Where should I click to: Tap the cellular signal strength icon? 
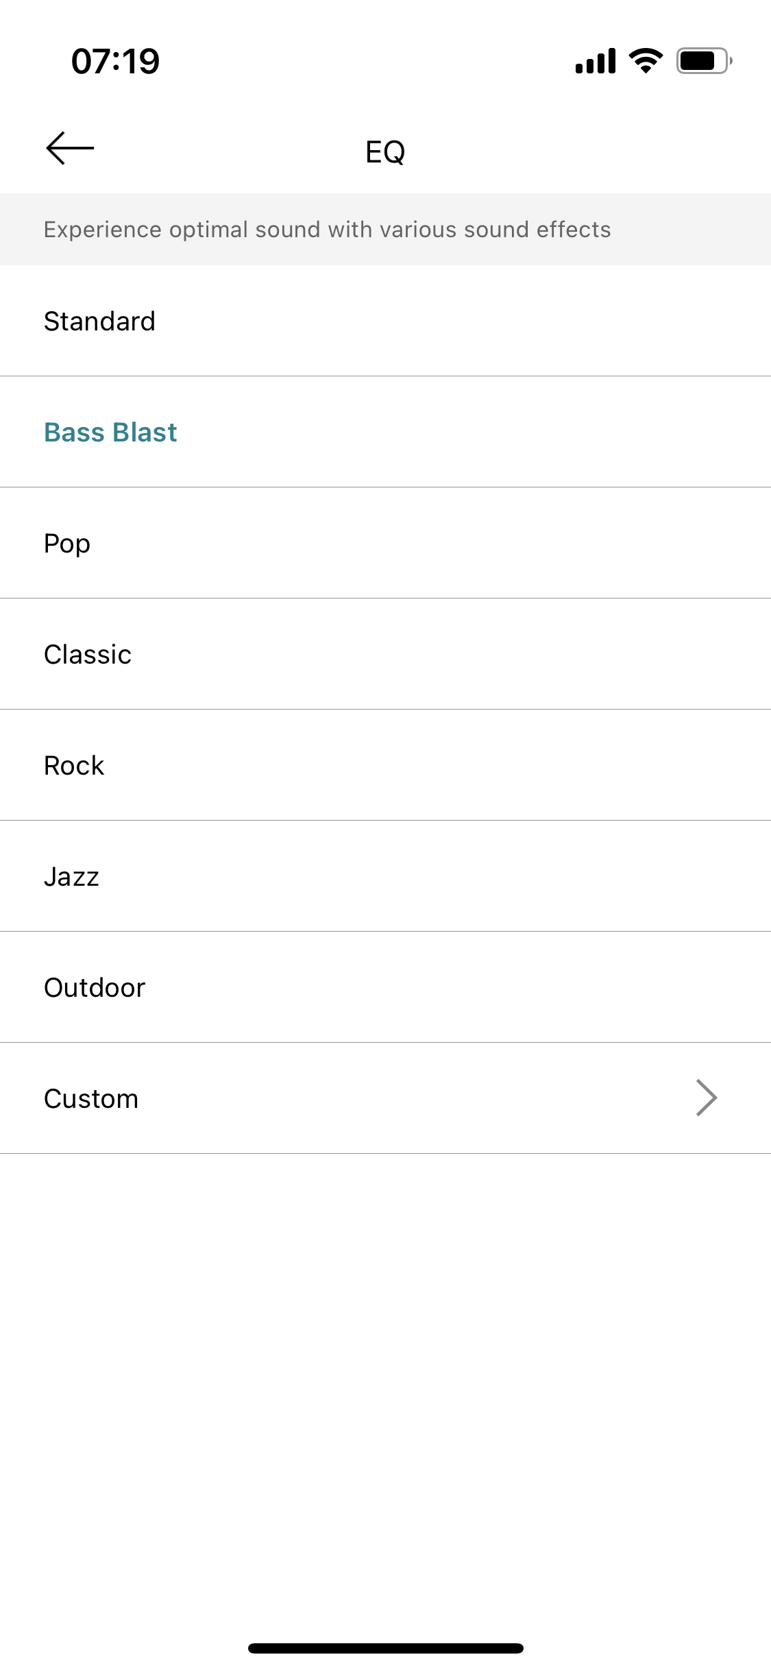pos(596,61)
